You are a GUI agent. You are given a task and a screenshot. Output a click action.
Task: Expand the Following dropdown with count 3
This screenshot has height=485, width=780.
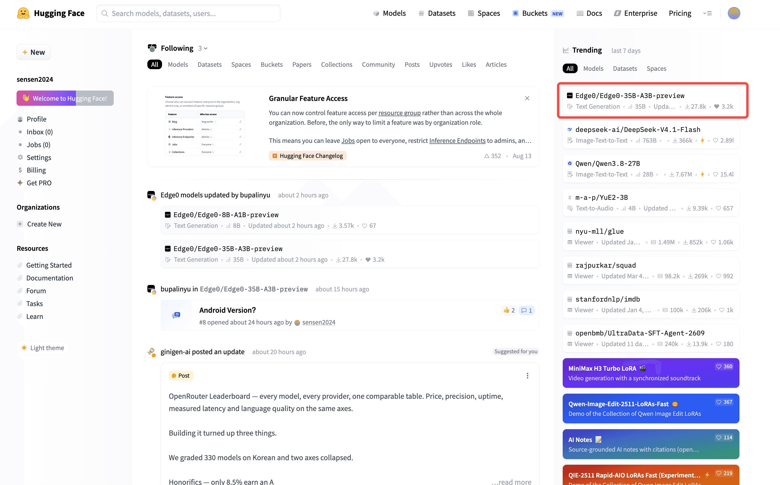[x=203, y=48]
